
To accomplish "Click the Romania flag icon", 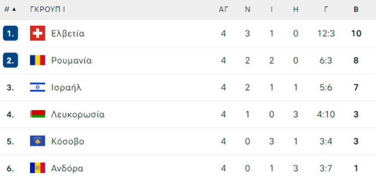I will pyautogui.click(x=38, y=60).
